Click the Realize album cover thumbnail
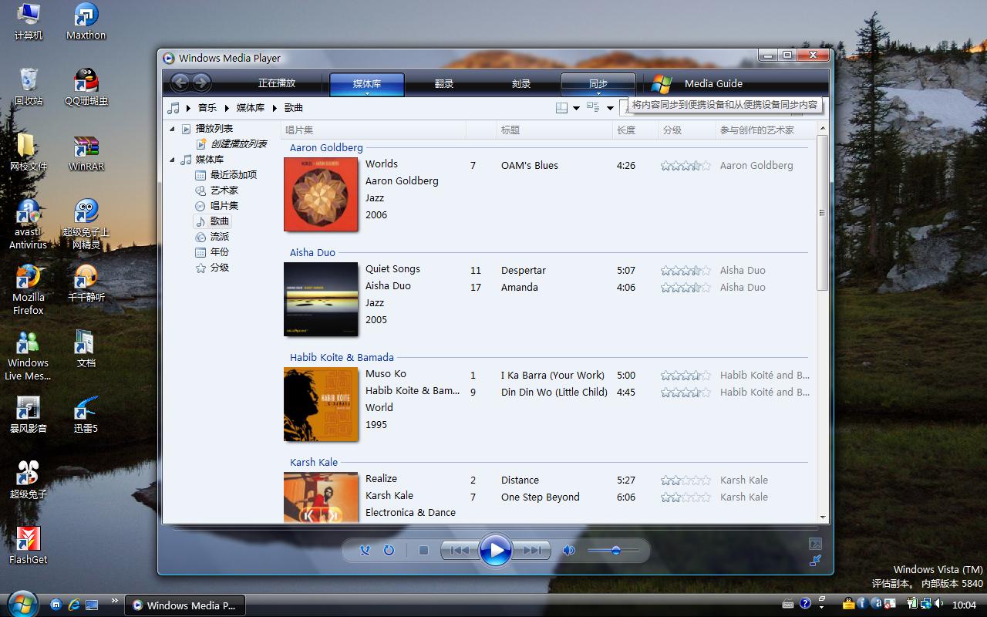This screenshot has height=617, width=987. [321, 497]
